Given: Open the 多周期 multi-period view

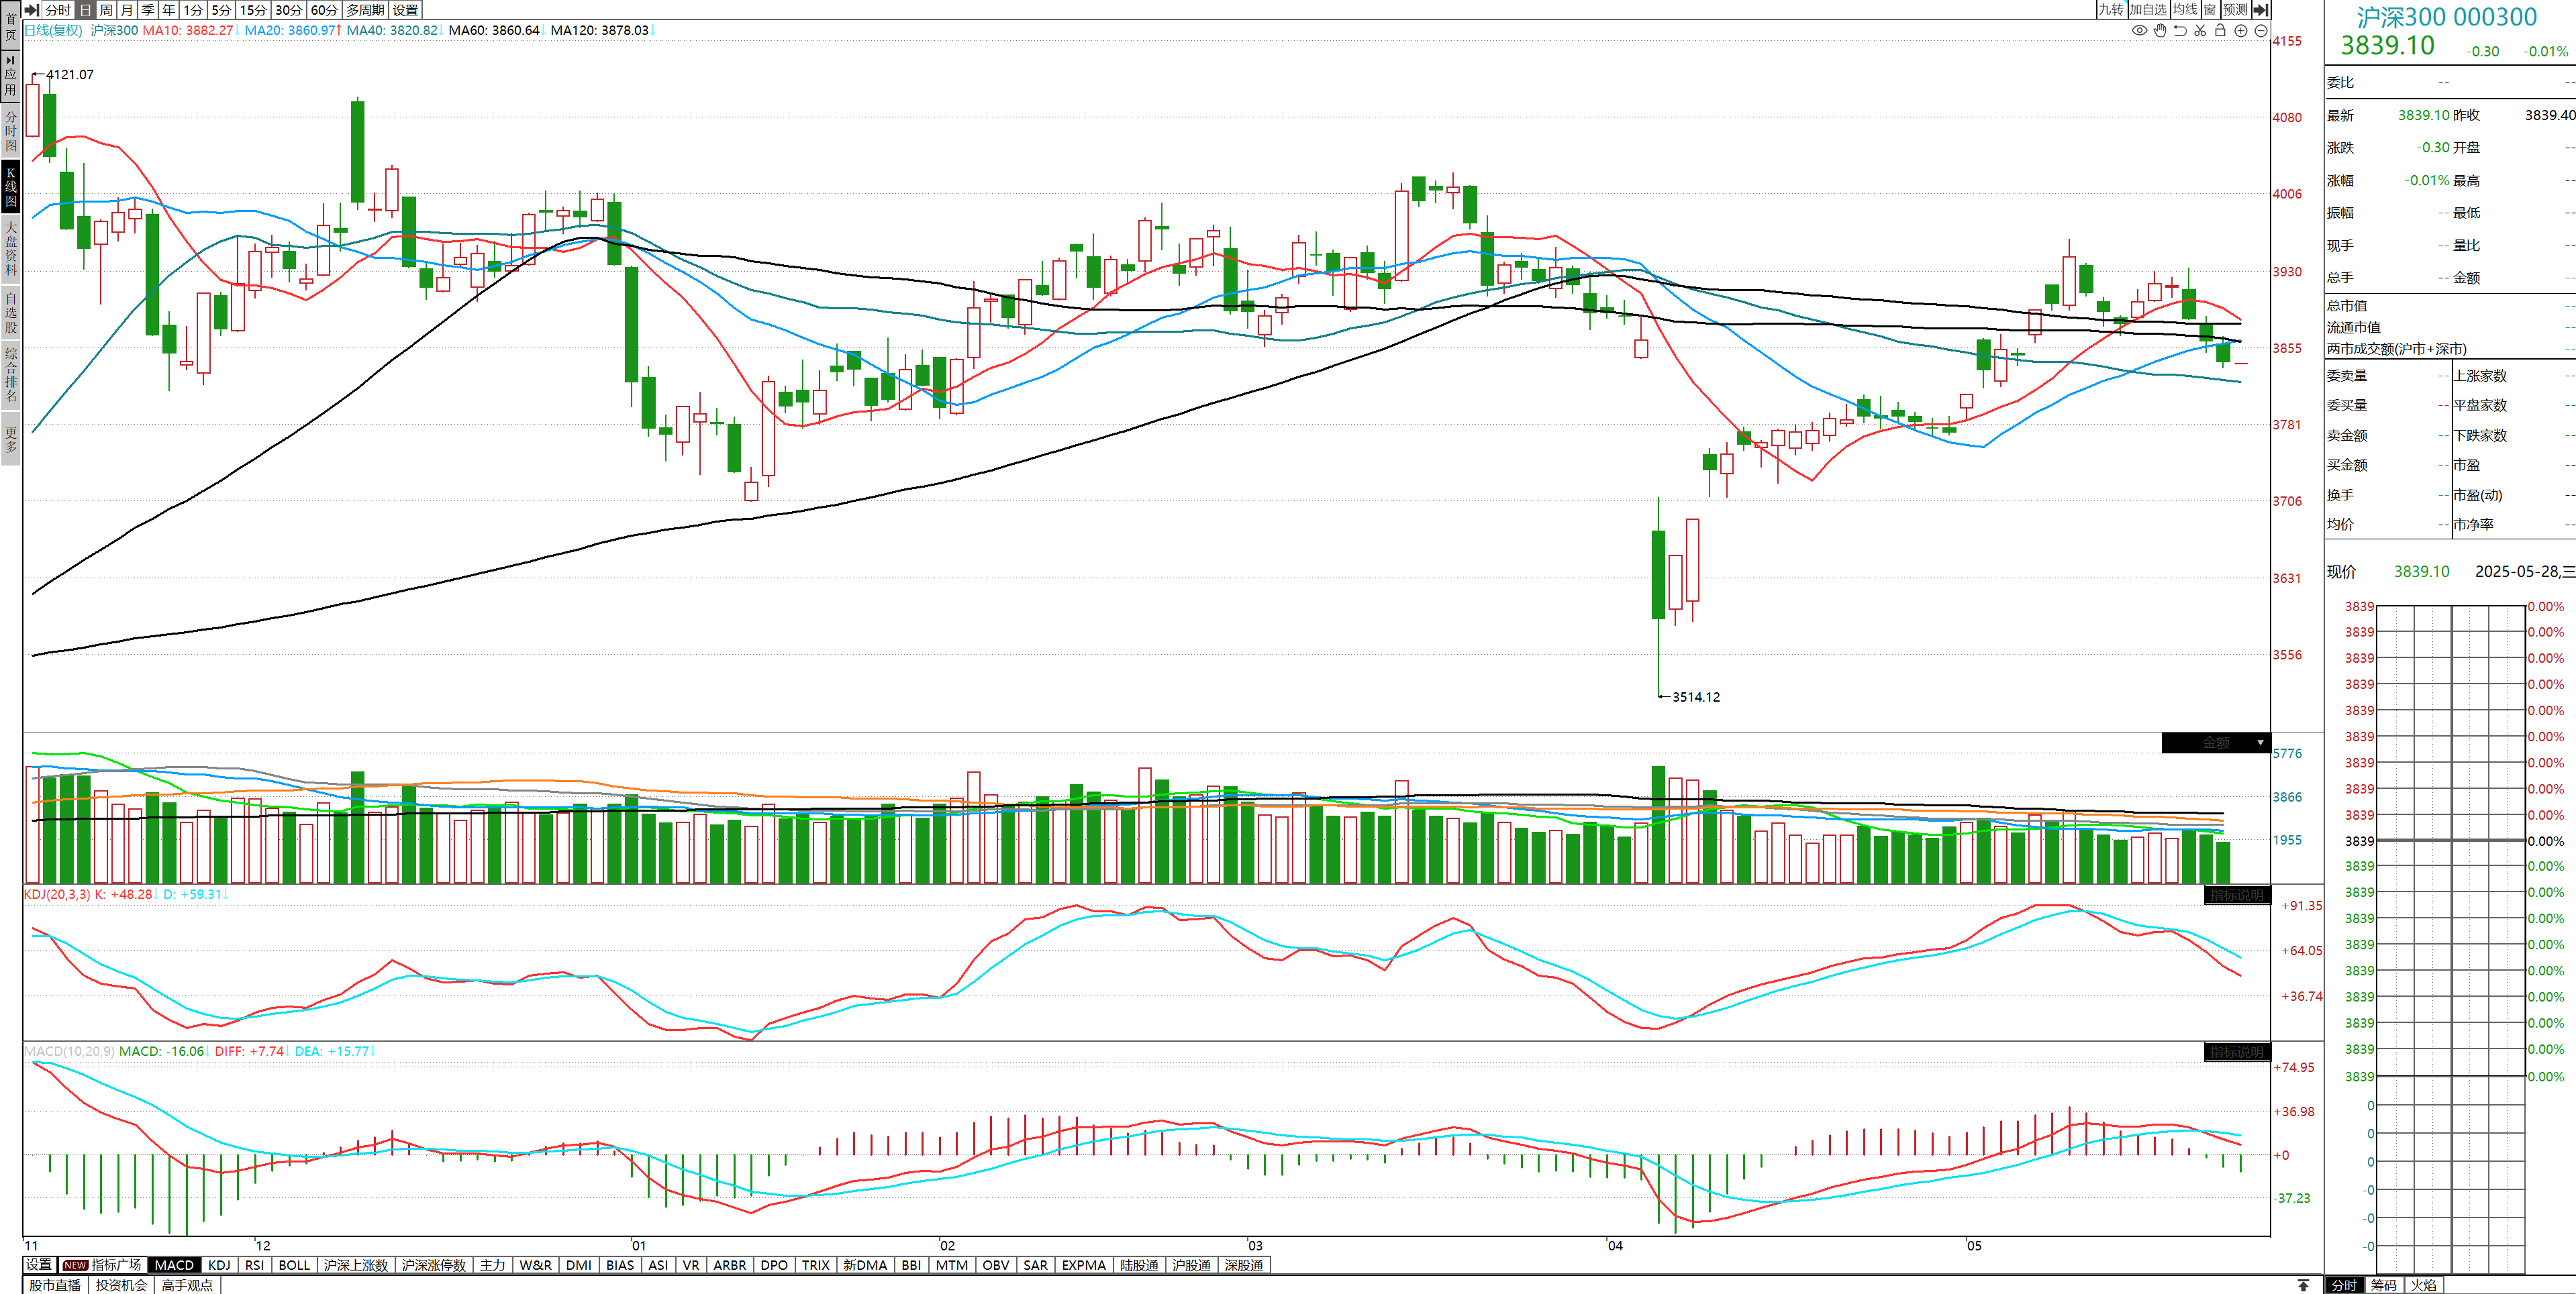Looking at the screenshot, I should pos(365,9).
